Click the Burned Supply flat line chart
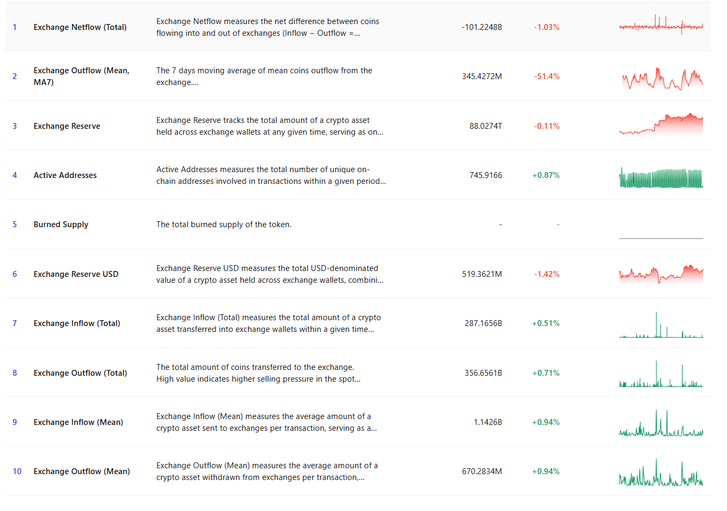The width and height of the screenshot is (727, 511). (x=661, y=237)
